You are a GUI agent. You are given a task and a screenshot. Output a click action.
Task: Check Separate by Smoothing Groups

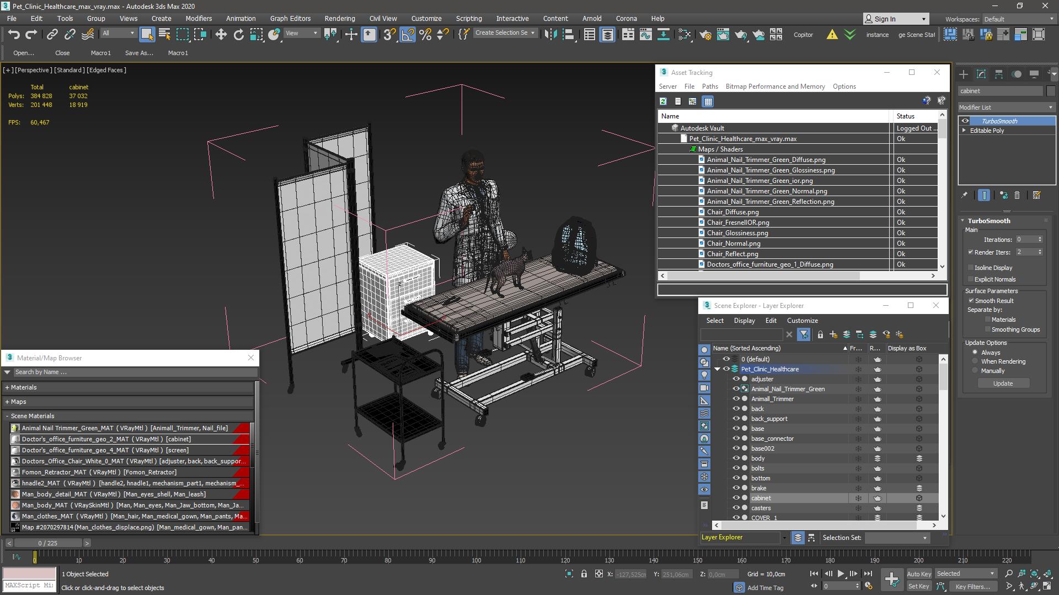(987, 329)
